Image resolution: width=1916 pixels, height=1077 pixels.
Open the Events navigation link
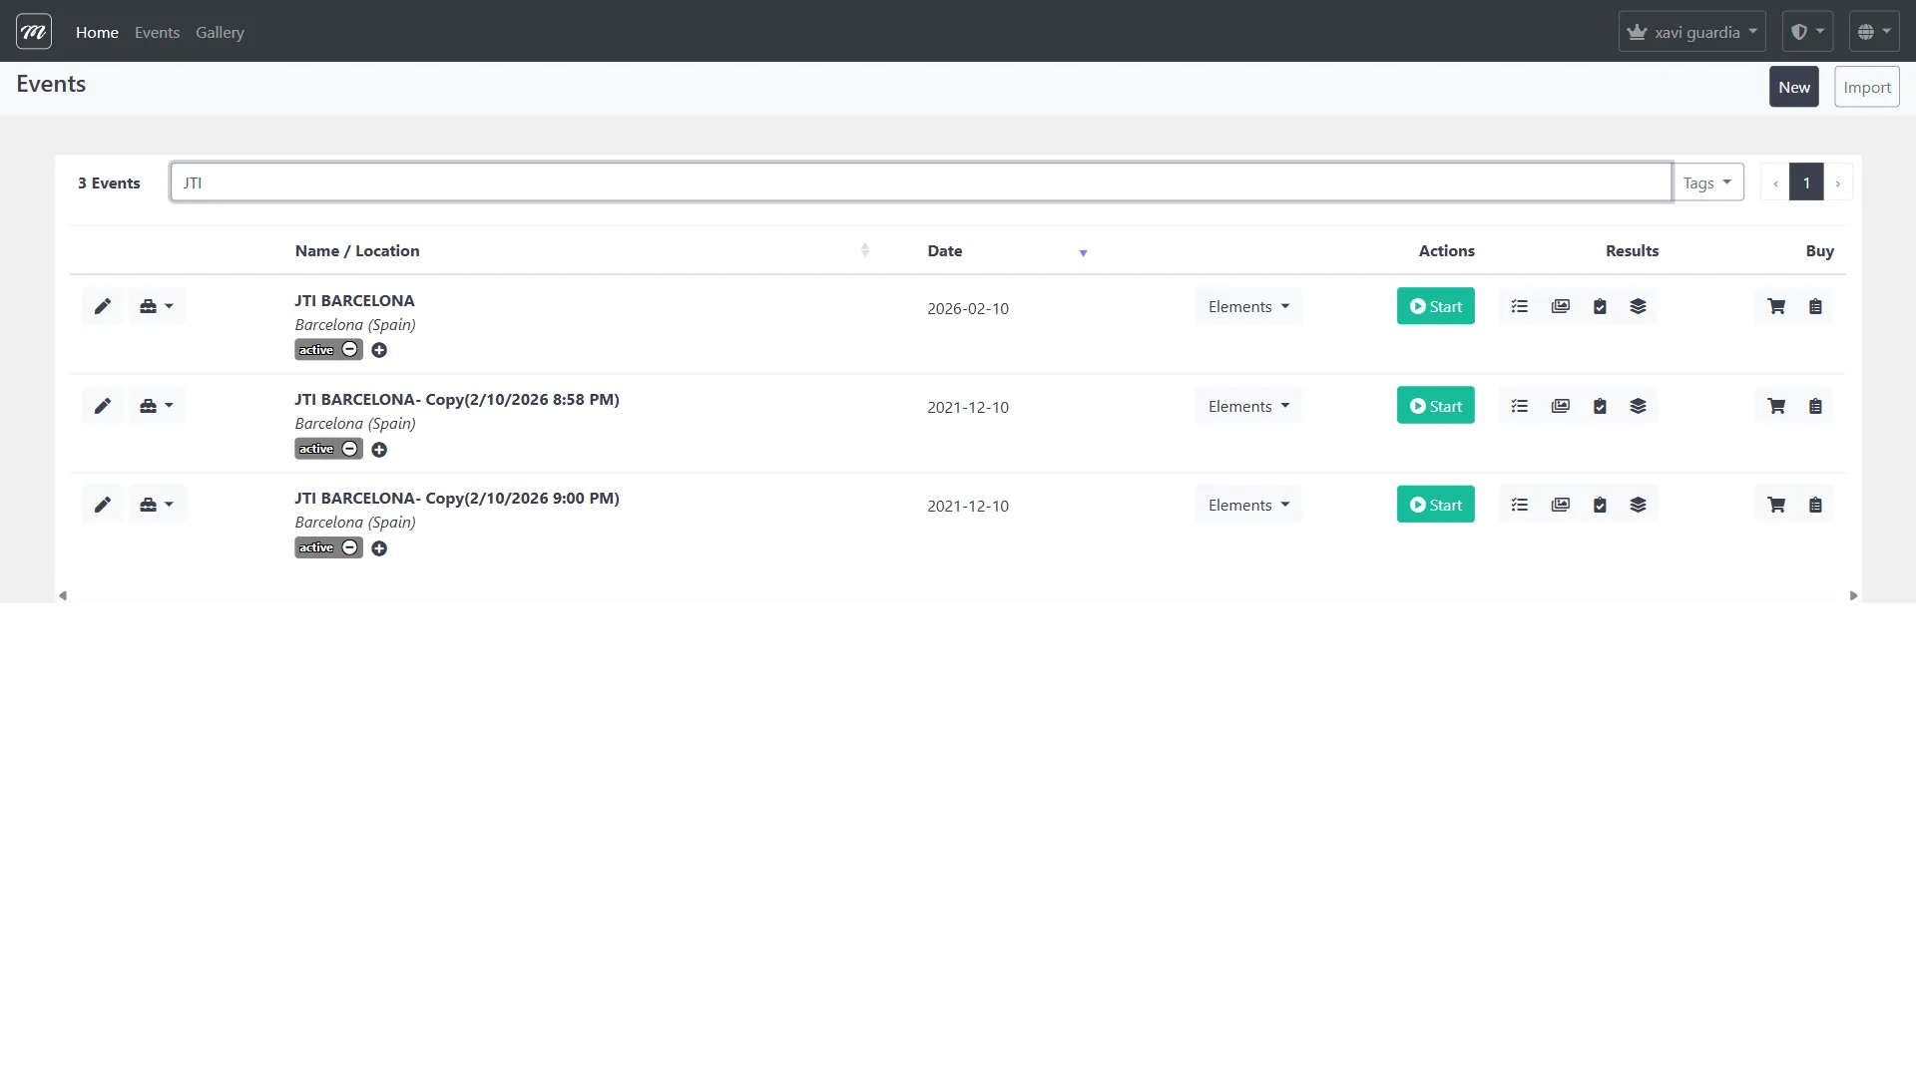[157, 32]
